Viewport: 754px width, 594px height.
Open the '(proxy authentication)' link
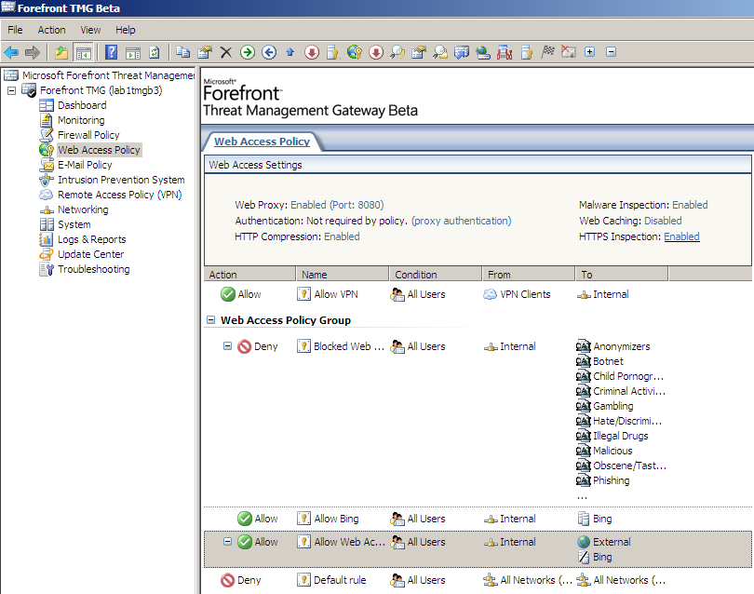click(x=461, y=221)
